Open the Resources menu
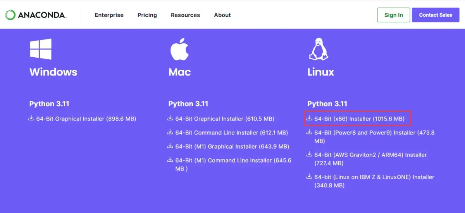This screenshot has height=213, width=465. click(185, 15)
